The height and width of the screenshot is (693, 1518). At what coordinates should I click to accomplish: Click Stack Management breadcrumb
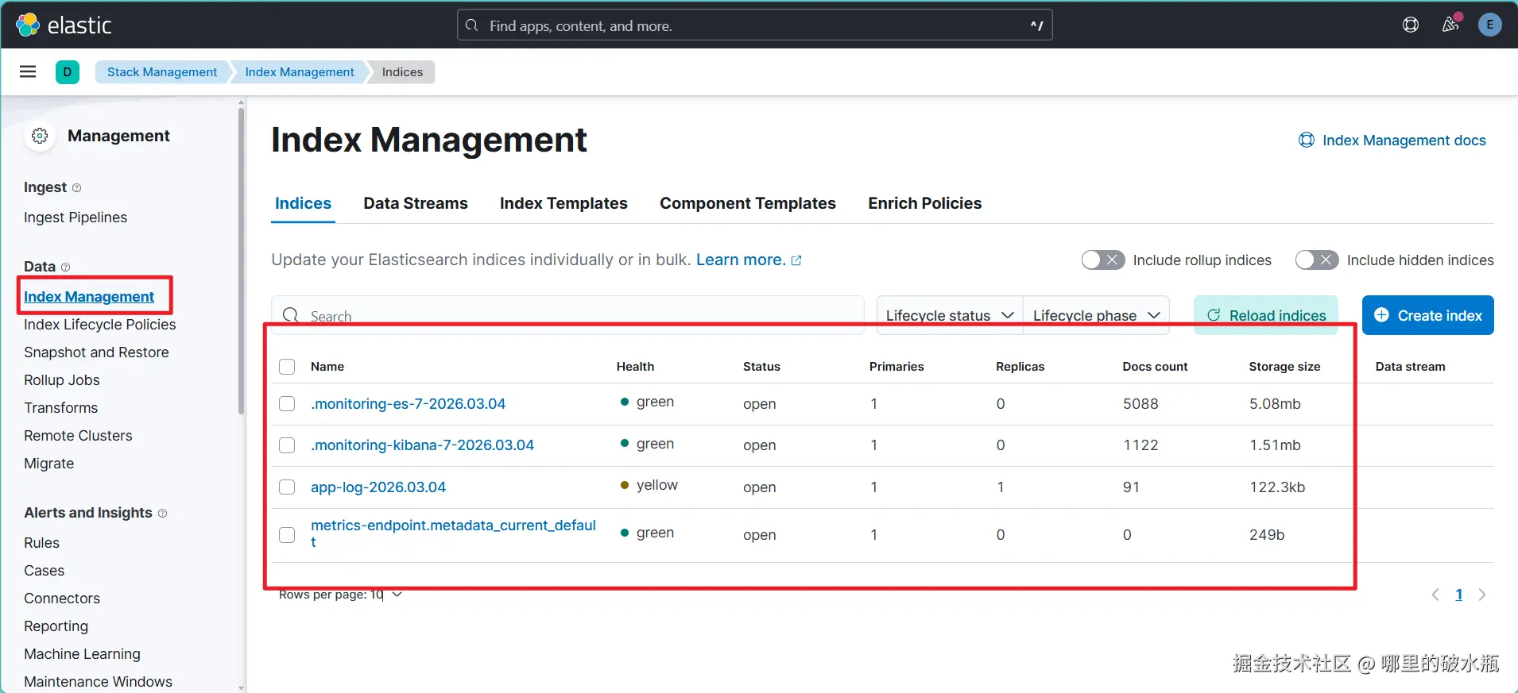162,72
